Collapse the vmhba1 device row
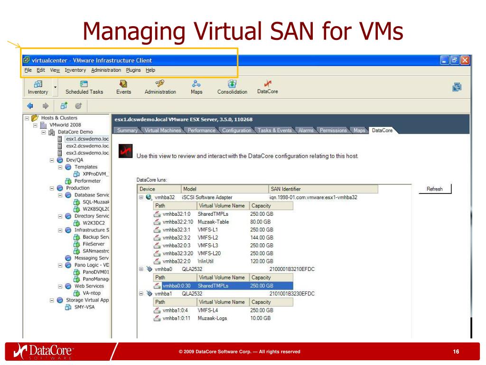Screen dimensions: 486x365 click(x=141, y=294)
